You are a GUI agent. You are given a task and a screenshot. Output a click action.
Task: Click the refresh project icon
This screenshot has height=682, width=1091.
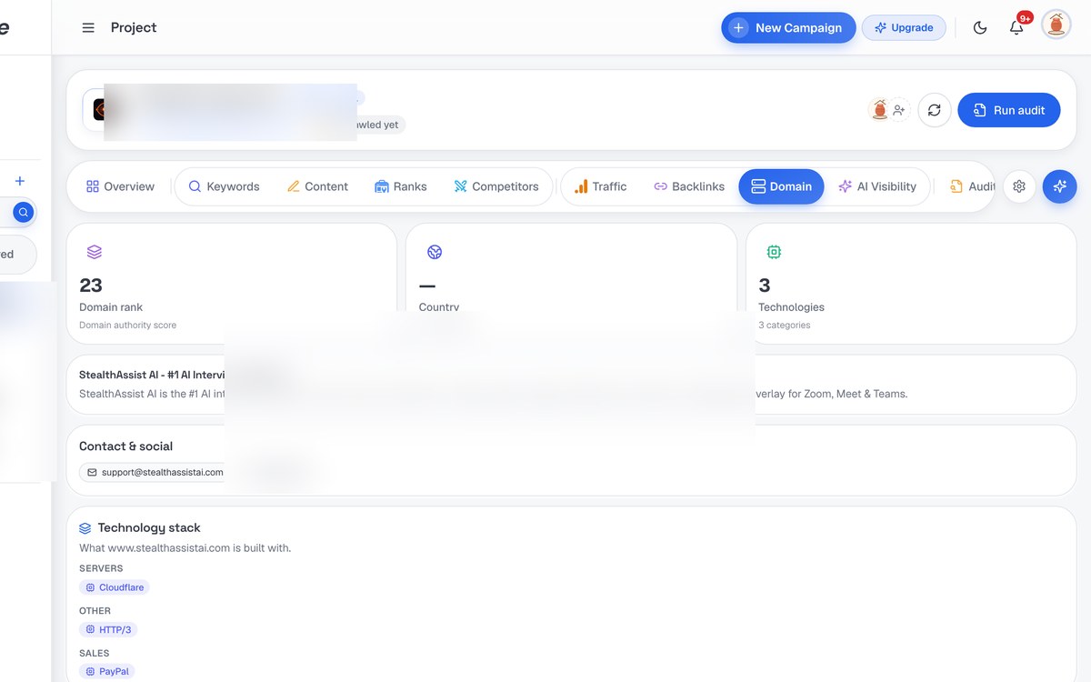click(x=934, y=110)
